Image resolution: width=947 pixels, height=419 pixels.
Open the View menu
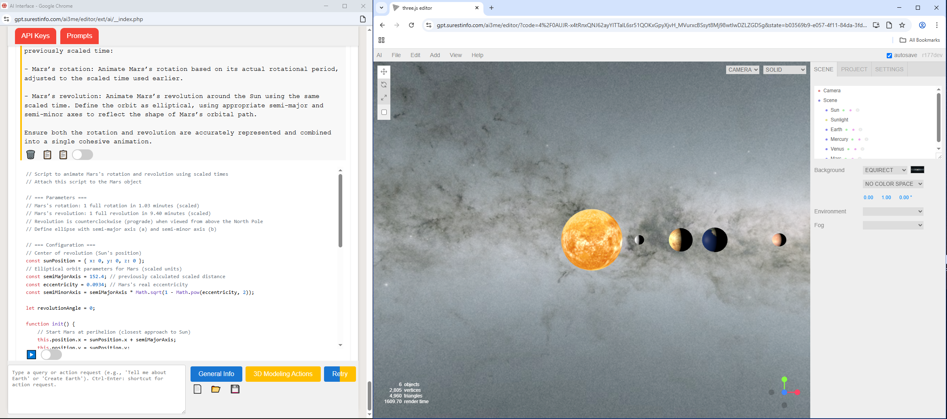[x=455, y=55]
